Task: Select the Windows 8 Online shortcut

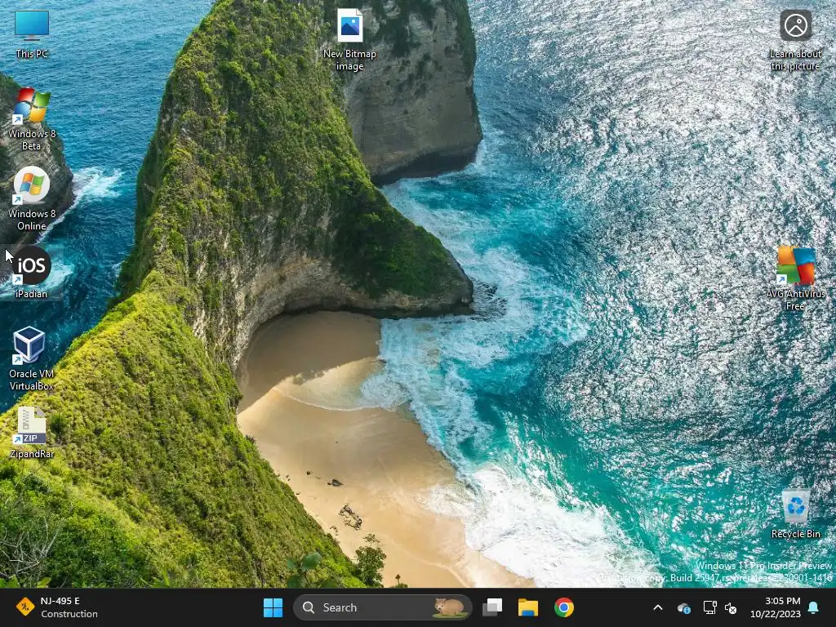Action: point(32,199)
